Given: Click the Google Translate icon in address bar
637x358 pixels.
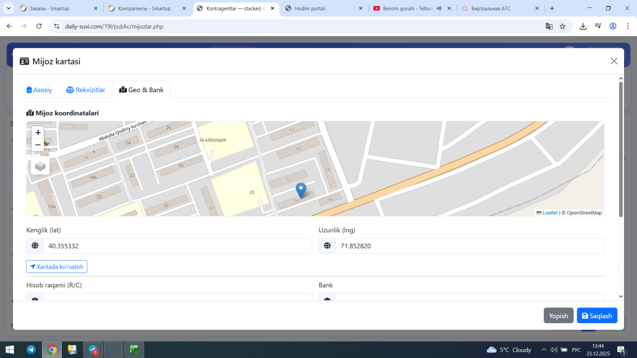Looking at the screenshot, I should point(549,26).
